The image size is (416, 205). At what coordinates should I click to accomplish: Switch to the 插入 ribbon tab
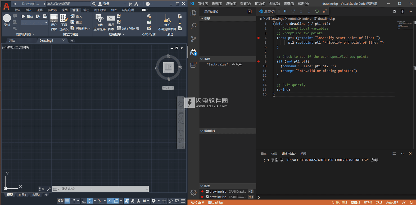click(29, 10)
